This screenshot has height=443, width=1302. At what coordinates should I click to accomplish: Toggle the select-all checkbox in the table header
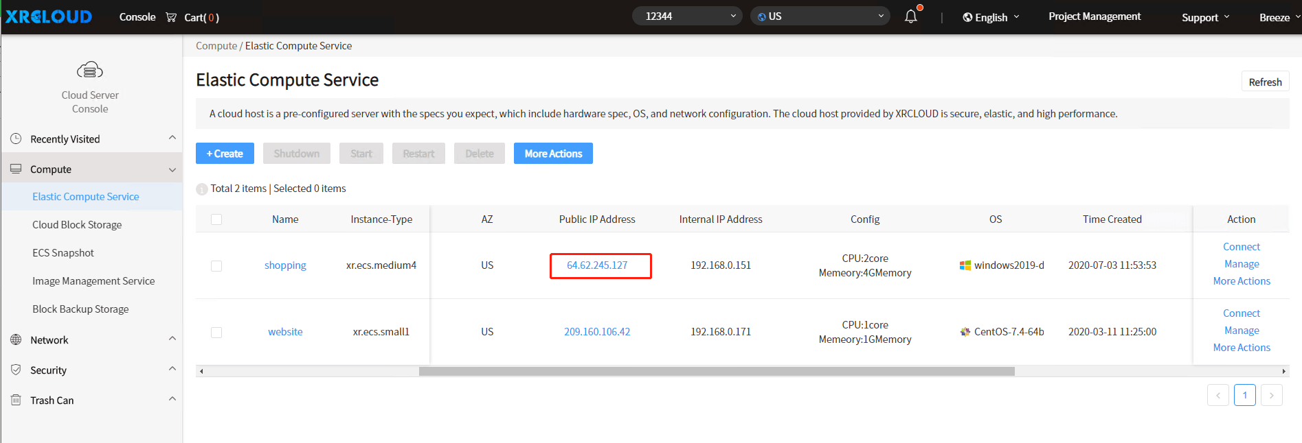(x=216, y=219)
